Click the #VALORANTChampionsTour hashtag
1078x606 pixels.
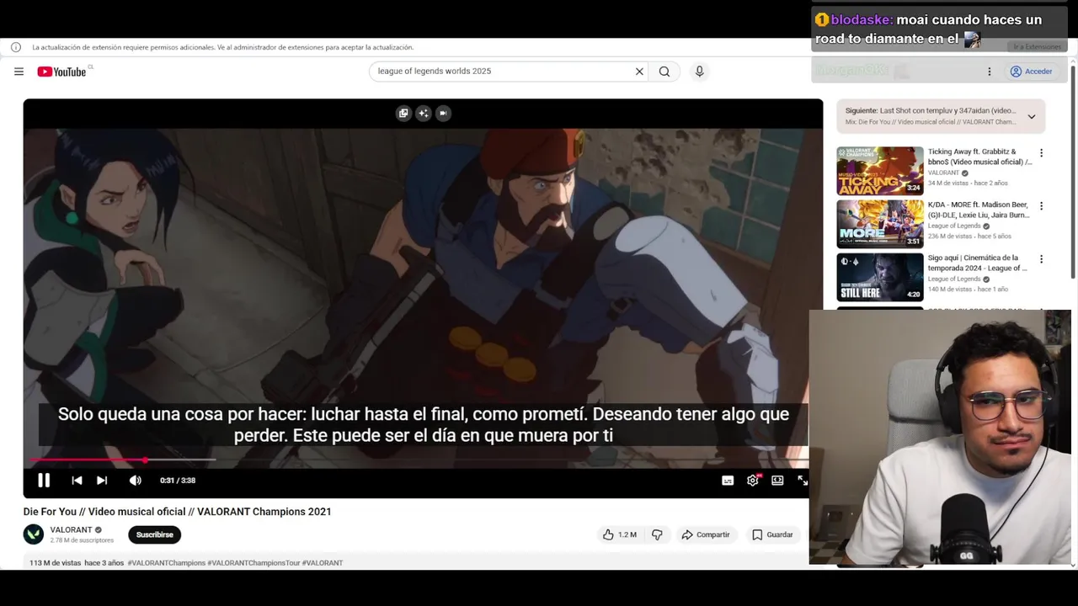click(x=253, y=562)
